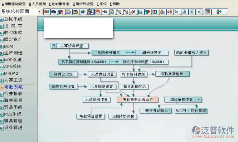Click the pushpin toolbar icon

click(x=105, y=12)
